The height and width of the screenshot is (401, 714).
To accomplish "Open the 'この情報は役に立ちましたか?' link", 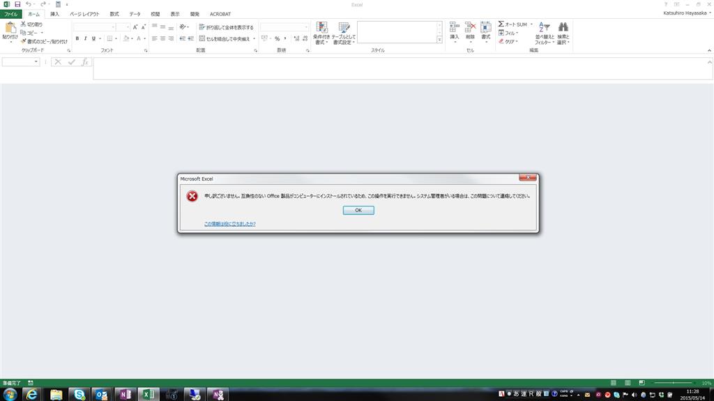I will (229, 224).
